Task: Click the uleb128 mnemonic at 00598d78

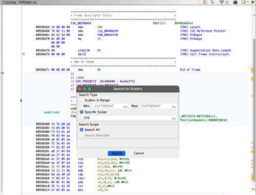Action: point(83,51)
